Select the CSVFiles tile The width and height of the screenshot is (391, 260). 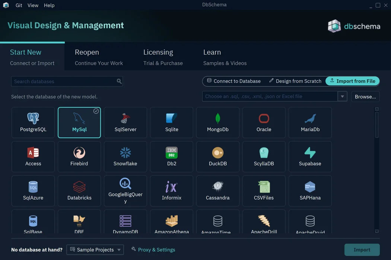[264, 191]
